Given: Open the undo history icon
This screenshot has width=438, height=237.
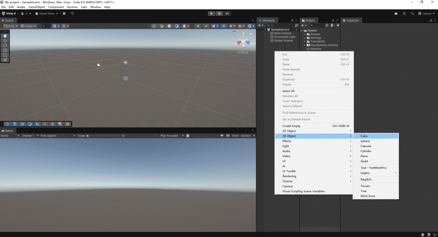Looking at the screenshot, I should pyautogui.click(x=404, y=13).
